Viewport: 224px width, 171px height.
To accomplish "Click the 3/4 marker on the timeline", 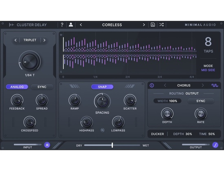I will point(160,77).
